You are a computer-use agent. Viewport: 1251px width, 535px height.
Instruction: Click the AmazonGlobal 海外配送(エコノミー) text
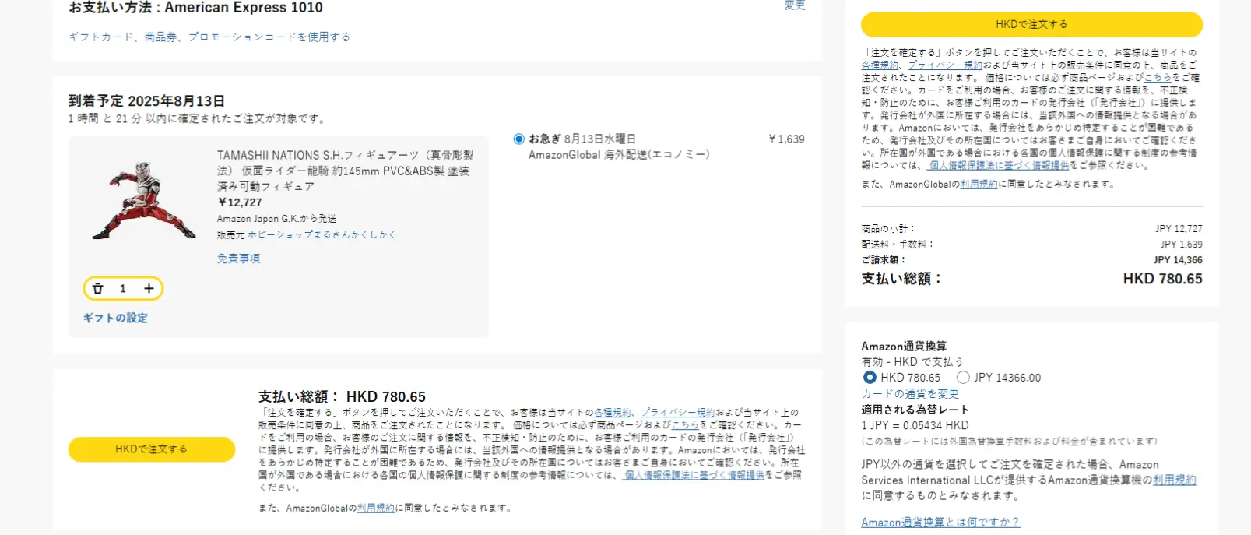(619, 155)
